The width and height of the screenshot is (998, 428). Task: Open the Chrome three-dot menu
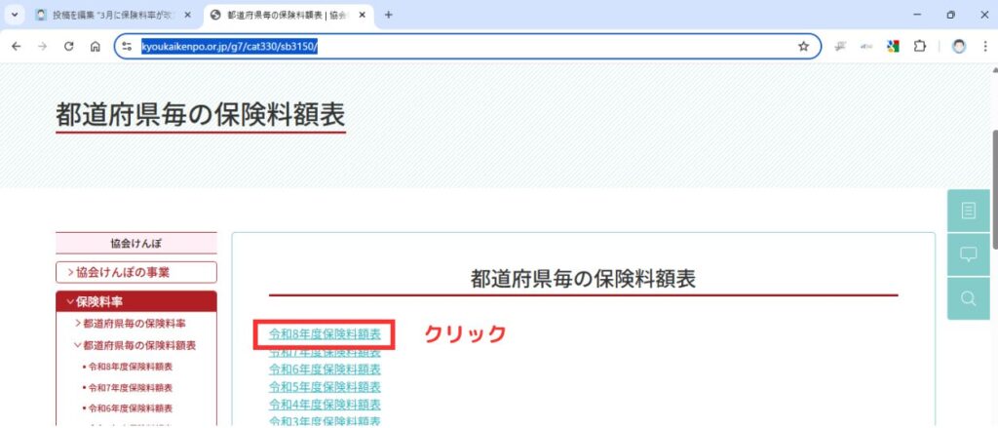click(x=985, y=47)
